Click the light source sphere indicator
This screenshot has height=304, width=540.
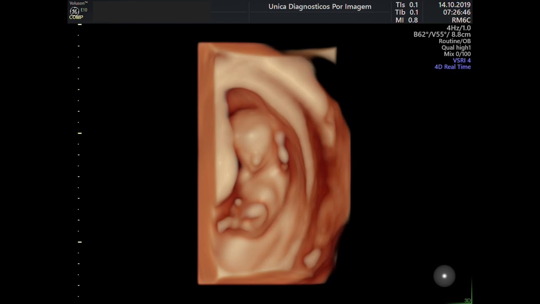[444, 276]
